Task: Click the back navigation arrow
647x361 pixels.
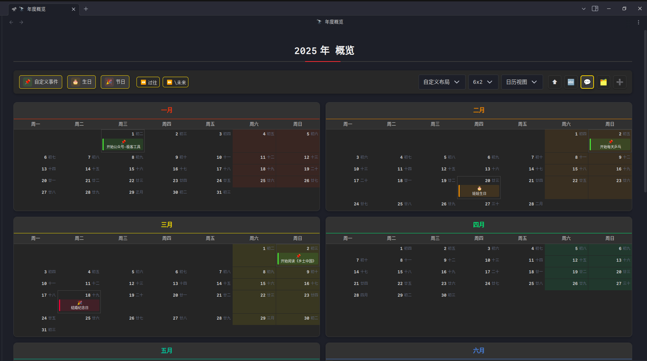Action: [x=11, y=22]
